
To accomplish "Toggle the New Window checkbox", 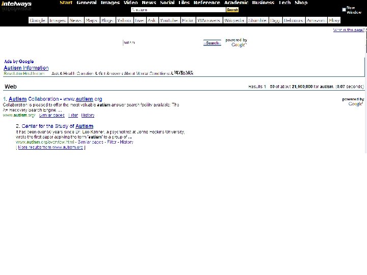I will [344, 10].
